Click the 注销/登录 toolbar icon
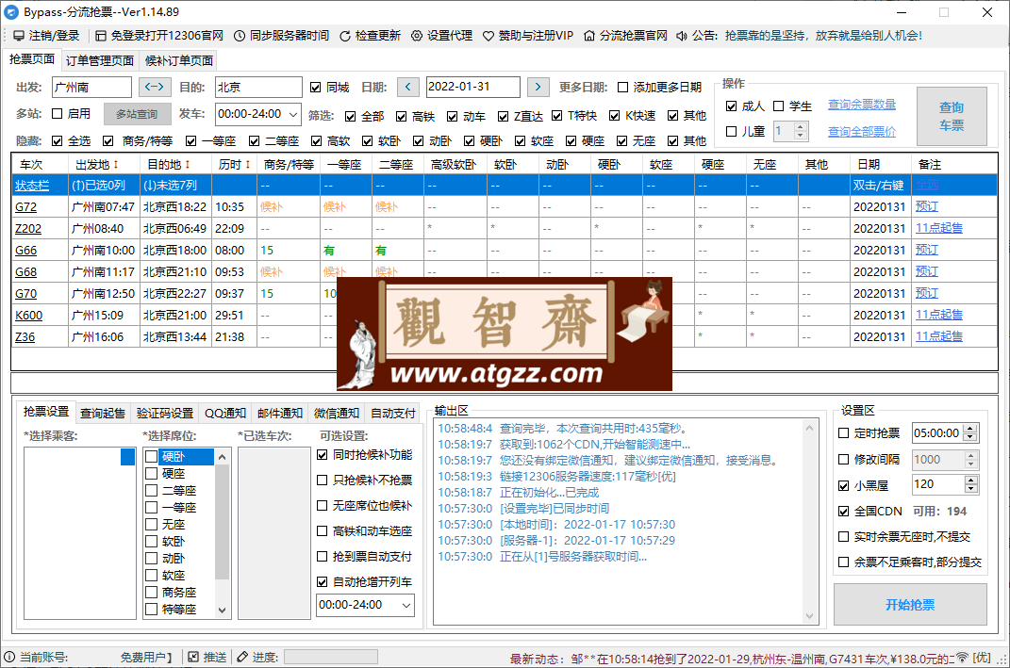Screen dimensions: 1010x668 pos(19,36)
